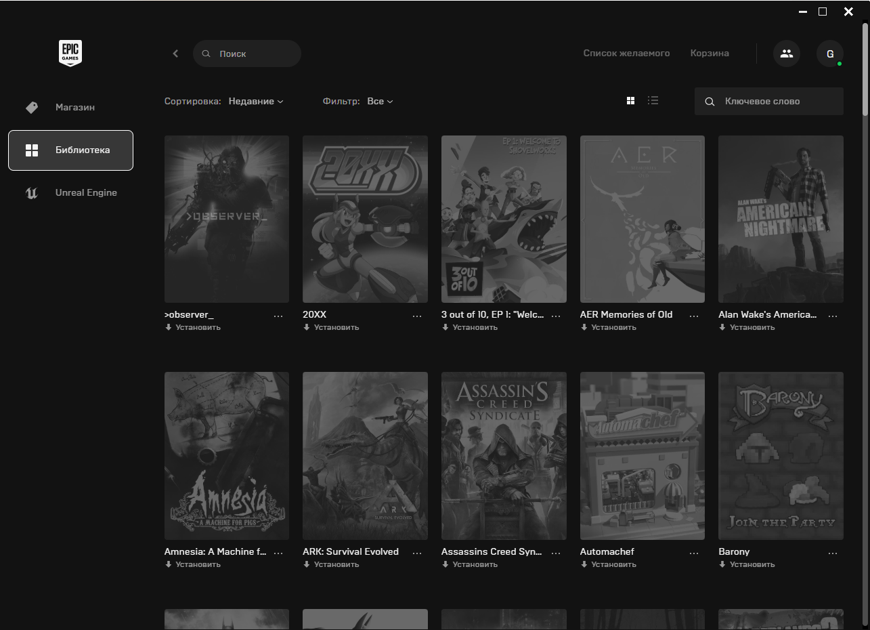The height and width of the screenshot is (630, 870).
Task: Open Магазин in the sidebar
Action: pyautogui.click(x=70, y=107)
